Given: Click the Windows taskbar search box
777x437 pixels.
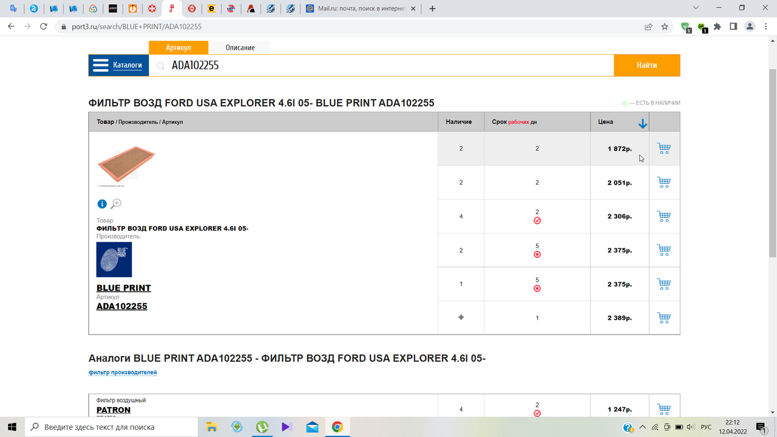Looking at the screenshot, I should point(111,427).
